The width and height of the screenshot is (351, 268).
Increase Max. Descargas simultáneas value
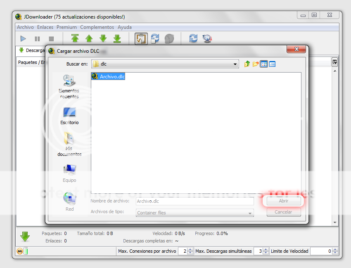click(266, 249)
